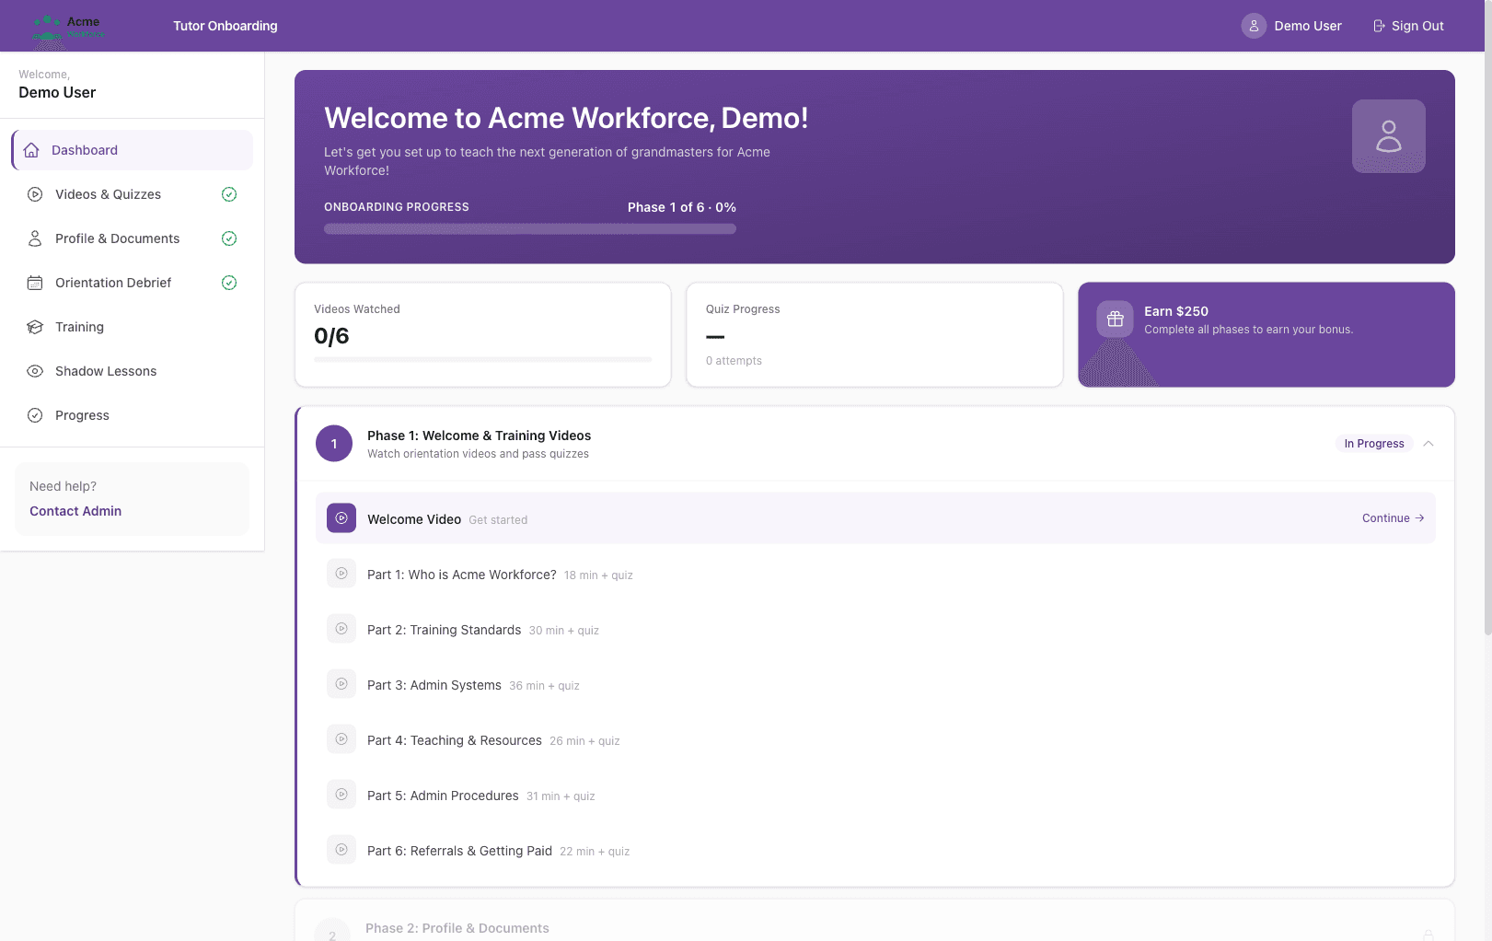The height and width of the screenshot is (941, 1492).
Task: Click the Dashboard home icon
Action: point(32,149)
